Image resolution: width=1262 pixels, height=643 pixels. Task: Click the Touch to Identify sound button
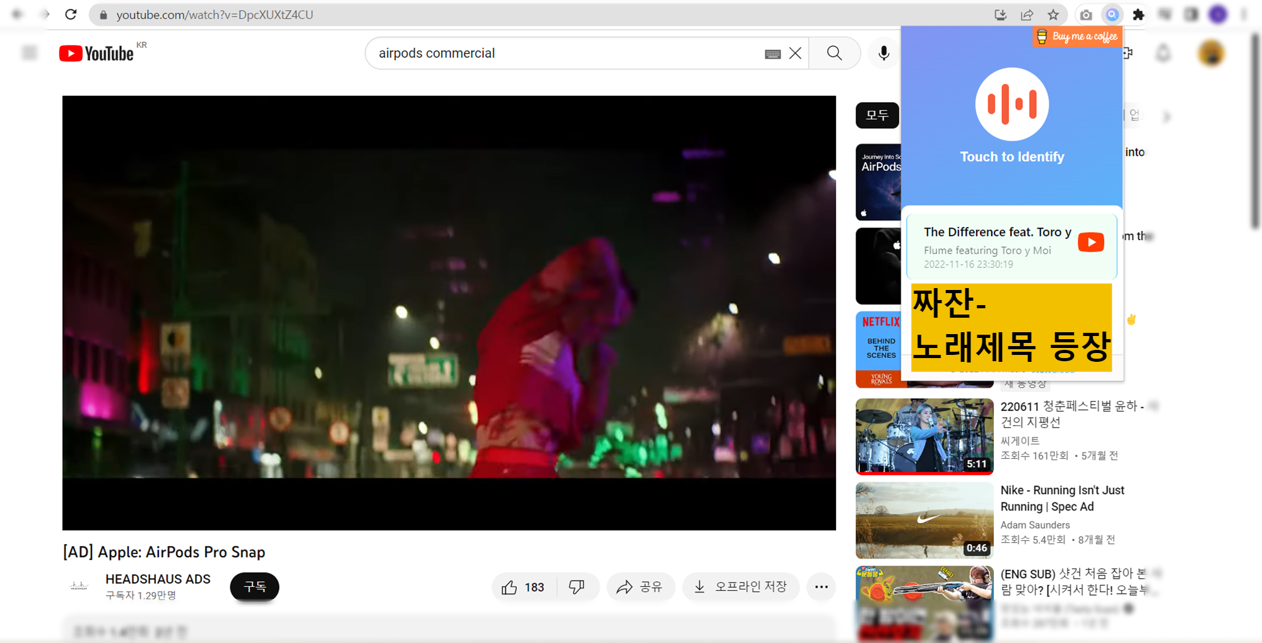[x=1012, y=104]
